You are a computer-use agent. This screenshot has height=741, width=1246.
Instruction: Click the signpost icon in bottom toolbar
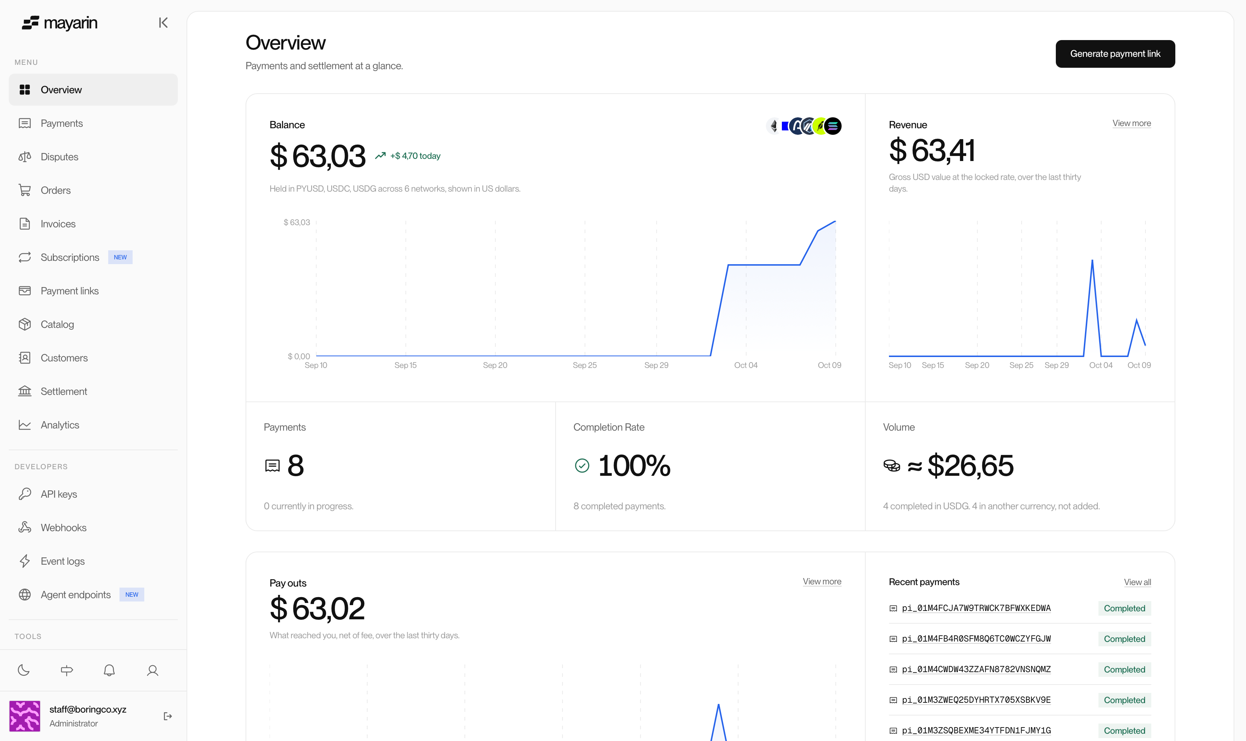tap(66, 670)
